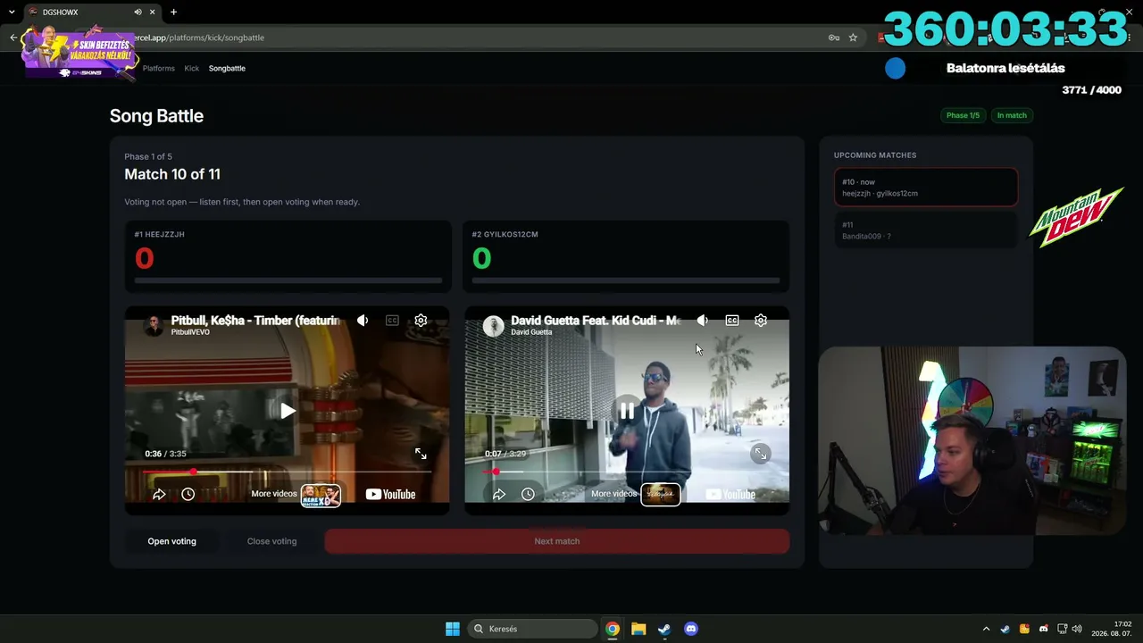The width and height of the screenshot is (1143, 643).
Task: Bookmark this page with the star
Action: (853, 38)
